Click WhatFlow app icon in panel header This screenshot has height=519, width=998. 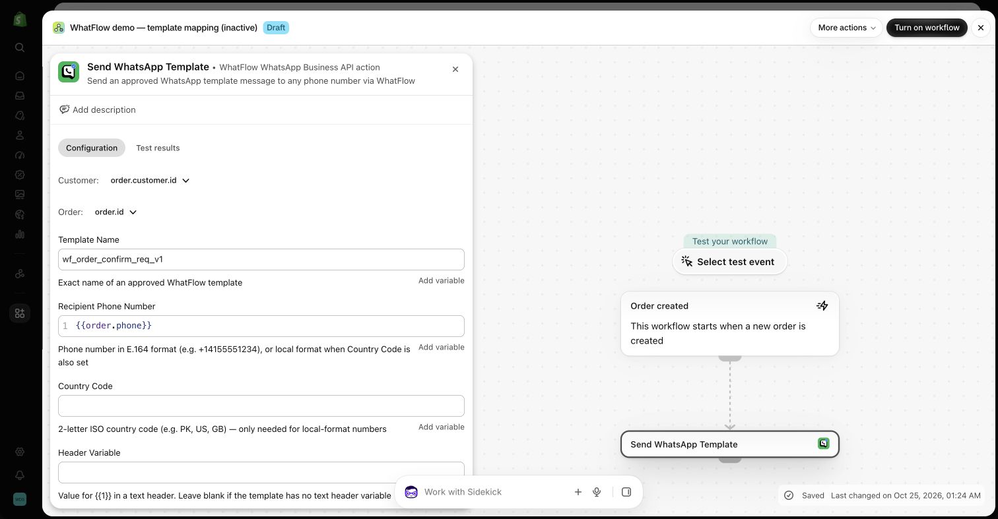[x=69, y=72]
